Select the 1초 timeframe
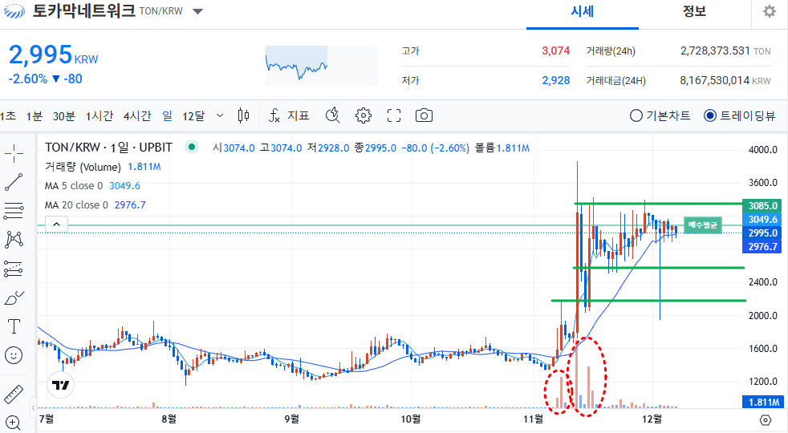This screenshot has width=788, height=433. (8, 116)
